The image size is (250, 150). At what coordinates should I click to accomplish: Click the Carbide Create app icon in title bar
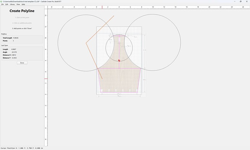[1, 1]
